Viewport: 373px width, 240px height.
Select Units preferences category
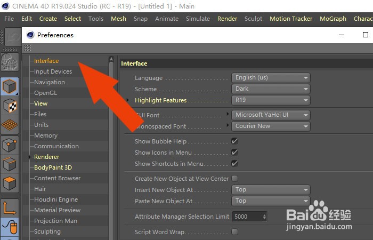click(41, 125)
